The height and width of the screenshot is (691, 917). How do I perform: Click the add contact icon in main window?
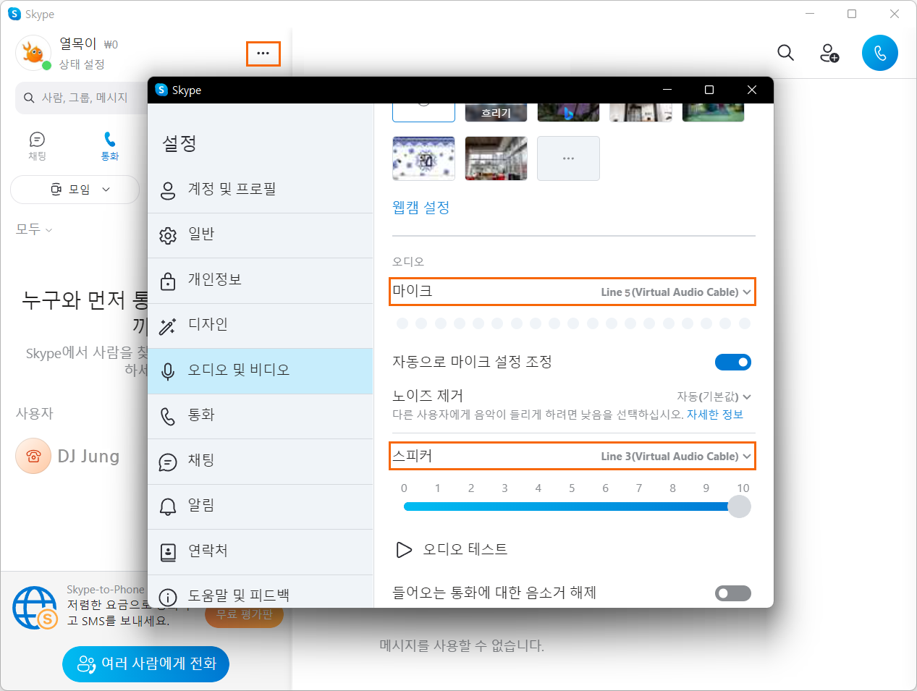click(x=829, y=53)
